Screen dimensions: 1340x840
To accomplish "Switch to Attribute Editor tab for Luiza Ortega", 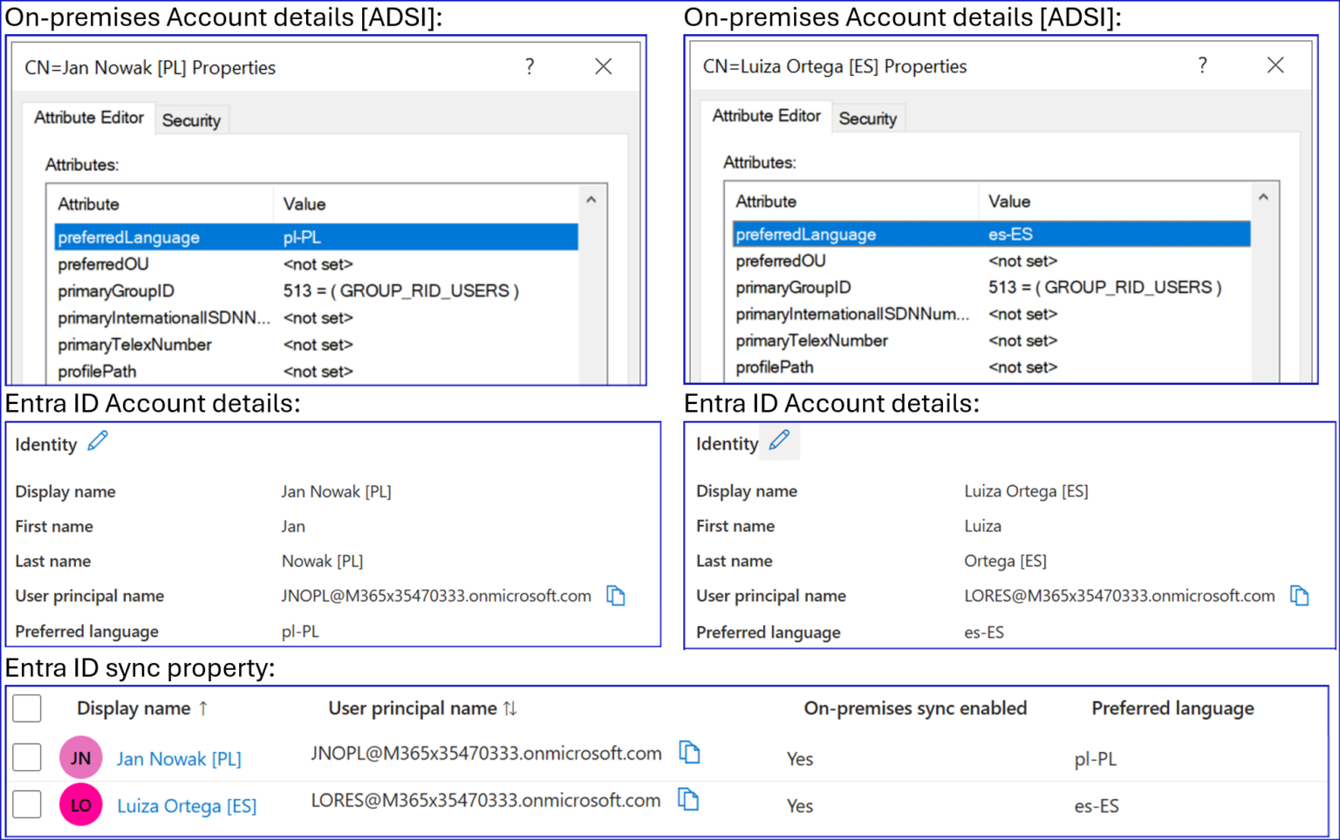I will (766, 116).
